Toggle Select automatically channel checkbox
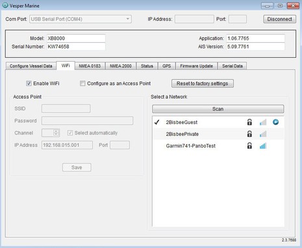The height and width of the screenshot is (248, 302). coord(70,132)
